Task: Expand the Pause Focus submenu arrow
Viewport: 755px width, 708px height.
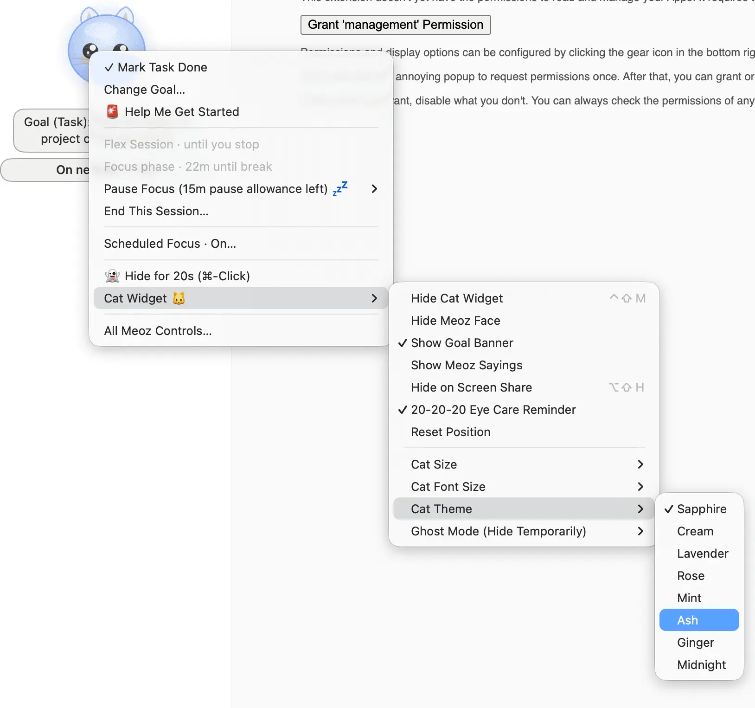Action: (x=374, y=189)
